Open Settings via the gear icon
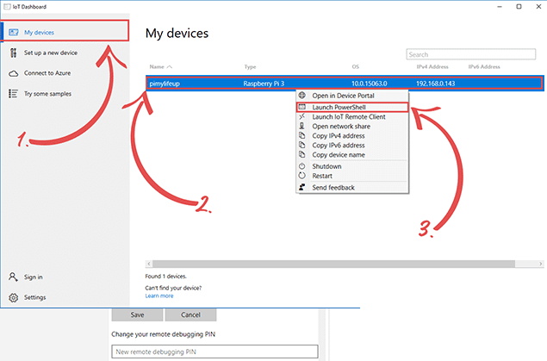This screenshot has width=547, height=361. (x=14, y=297)
